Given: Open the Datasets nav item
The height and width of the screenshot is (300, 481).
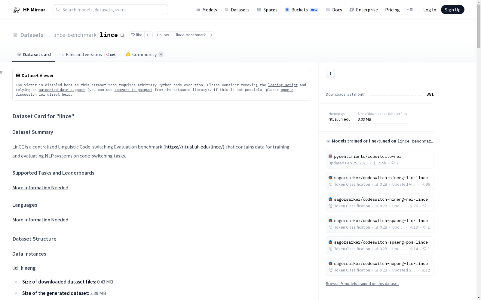Looking at the screenshot, I should 237,10.
